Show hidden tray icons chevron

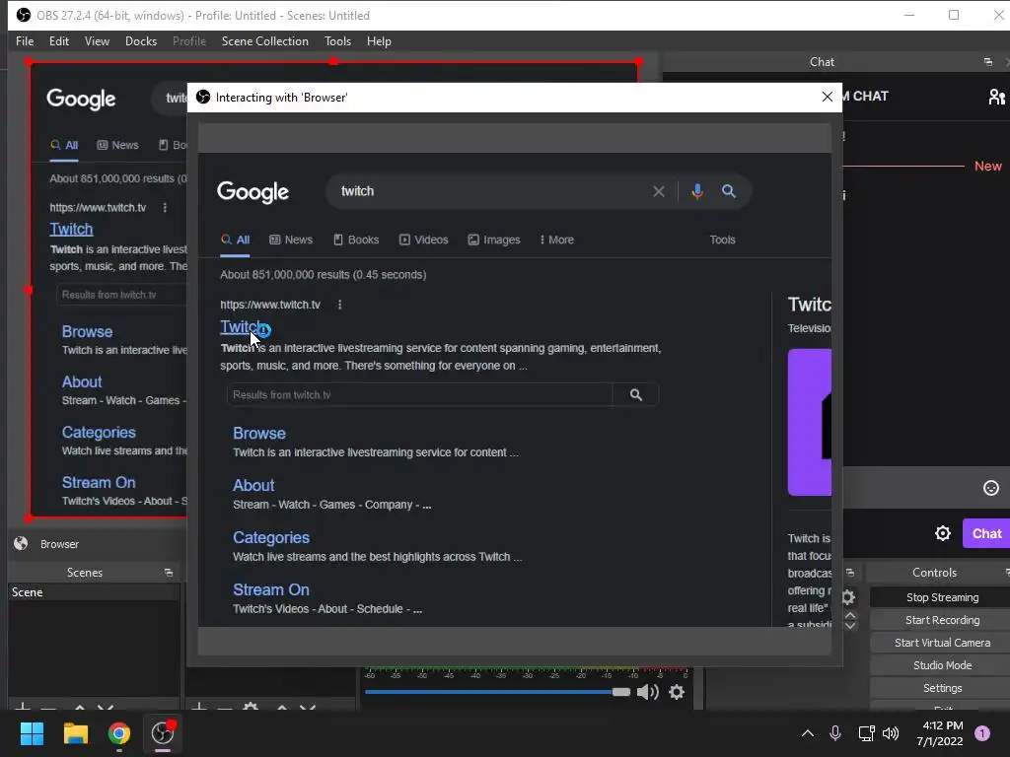pos(807,733)
